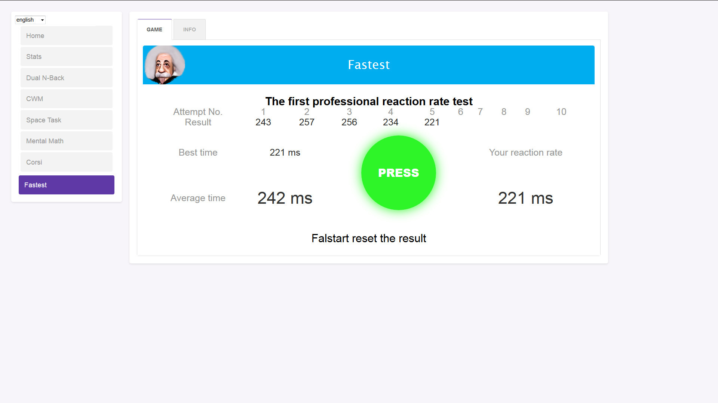Click the Average time label
This screenshot has height=403, width=718.
point(198,198)
